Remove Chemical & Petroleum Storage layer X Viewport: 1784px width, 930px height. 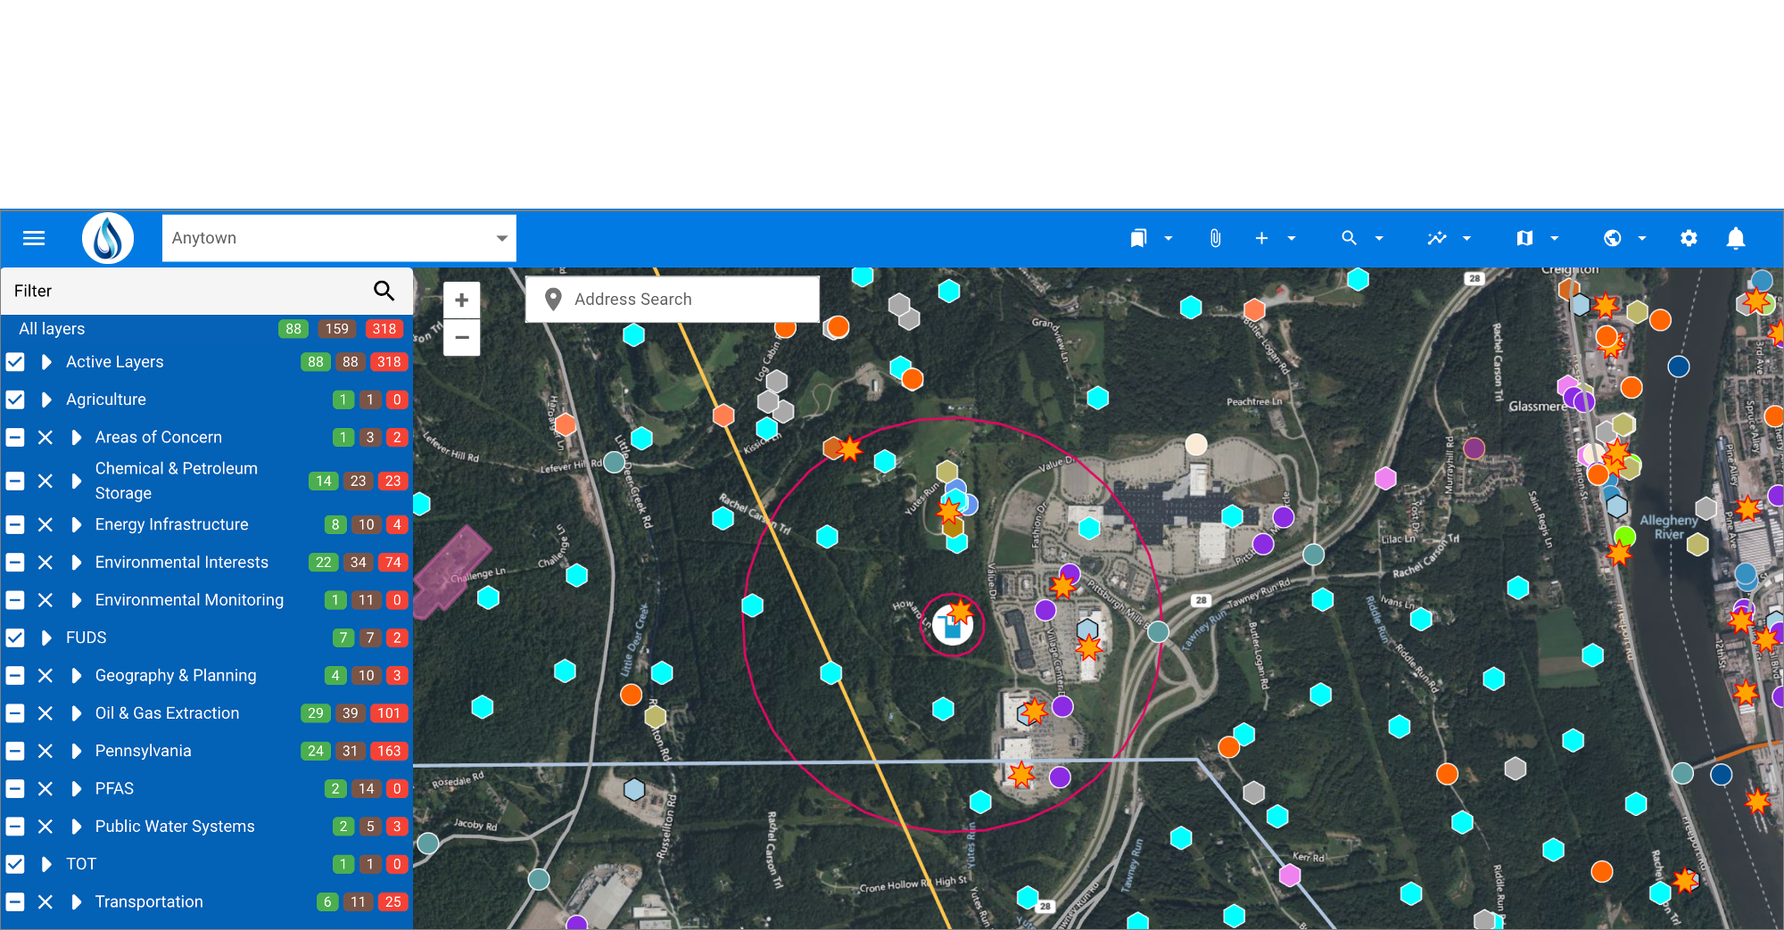[45, 481]
